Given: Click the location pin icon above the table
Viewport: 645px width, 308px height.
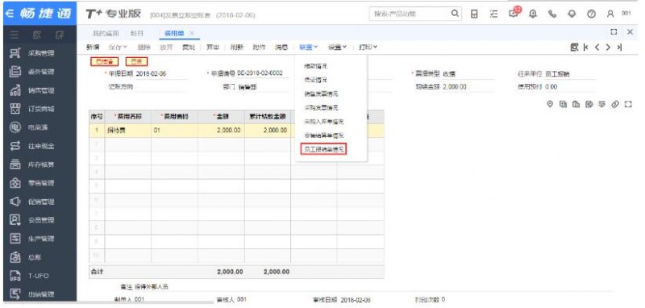Looking at the screenshot, I should pos(550,105).
